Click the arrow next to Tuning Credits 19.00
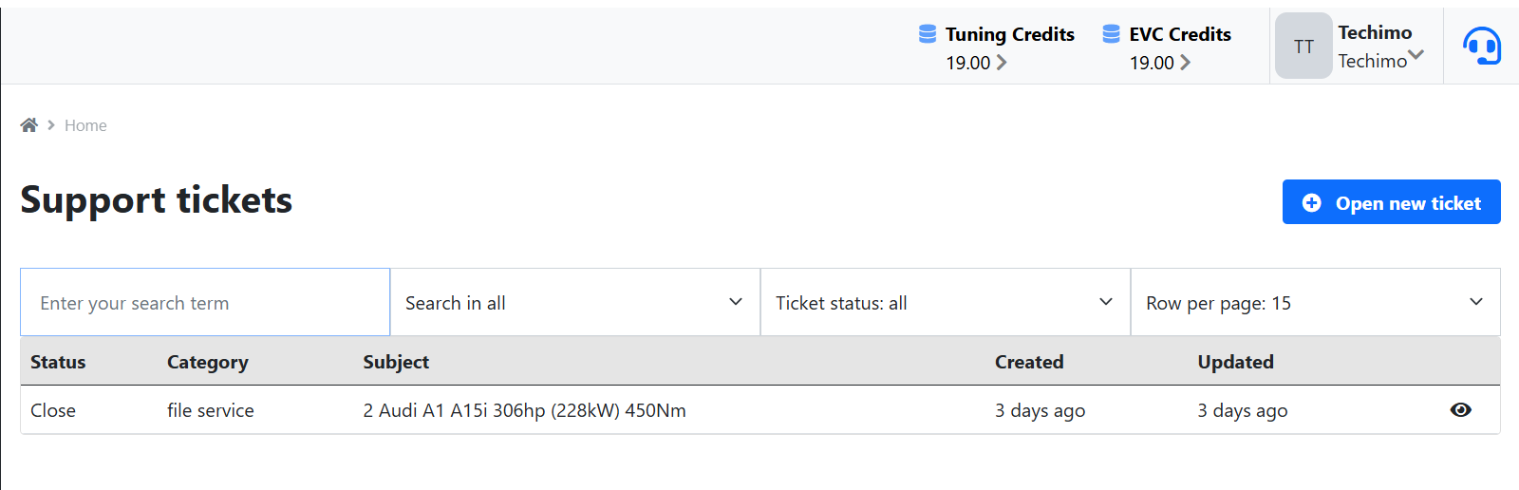Image resolution: width=1519 pixels, height=490 pixels. pyautogui.click(x=1002, y=63)
